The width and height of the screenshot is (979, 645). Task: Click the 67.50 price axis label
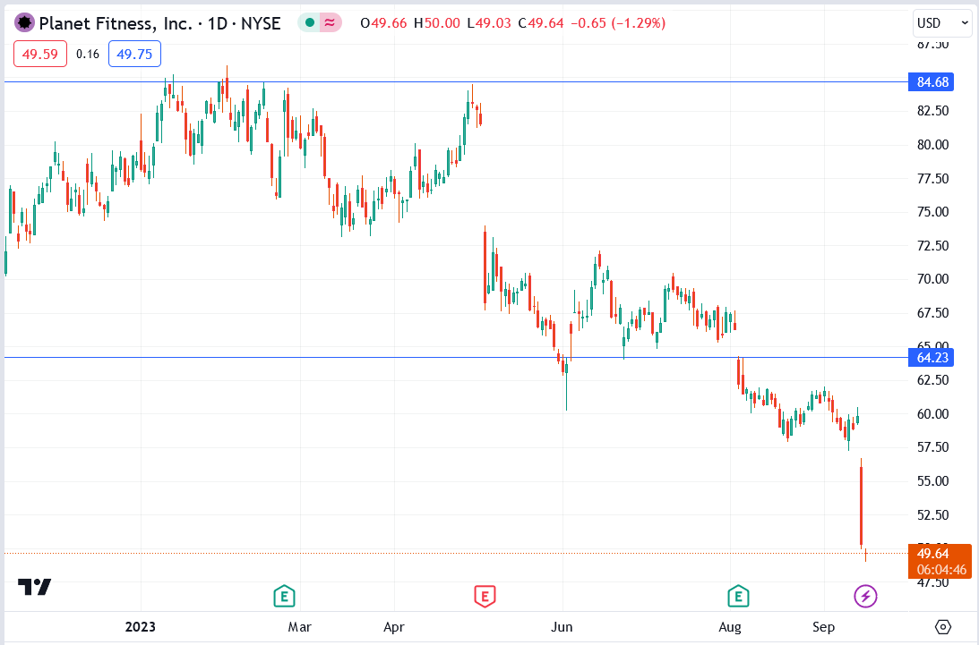(932, 312)
